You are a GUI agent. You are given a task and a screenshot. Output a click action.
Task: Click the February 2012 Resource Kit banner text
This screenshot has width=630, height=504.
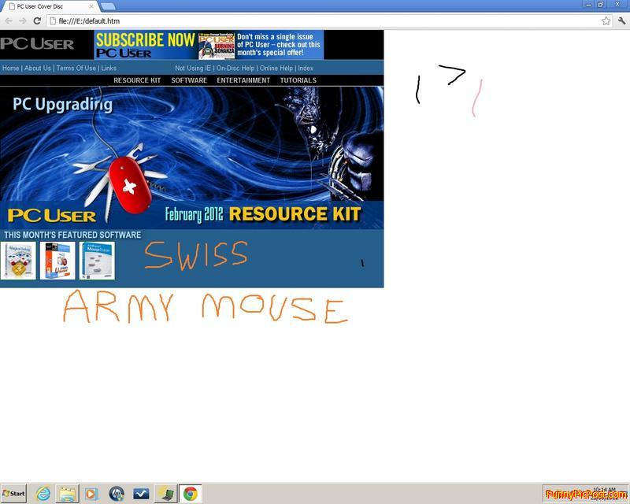(x=263, y=214)
